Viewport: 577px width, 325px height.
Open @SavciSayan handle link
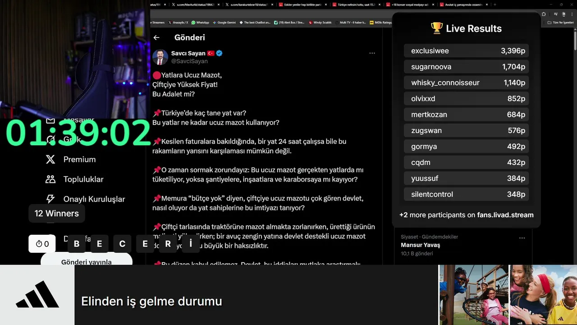click(189, 61)
